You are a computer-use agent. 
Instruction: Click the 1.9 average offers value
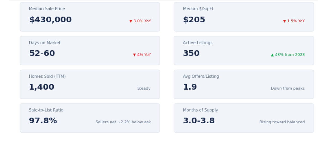[190, 87]
